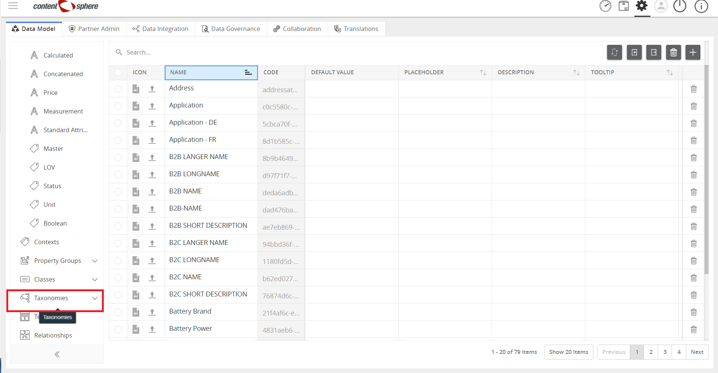Switch to the Partner Admin tab
The image size is (718, 373).
pos(94,29)
